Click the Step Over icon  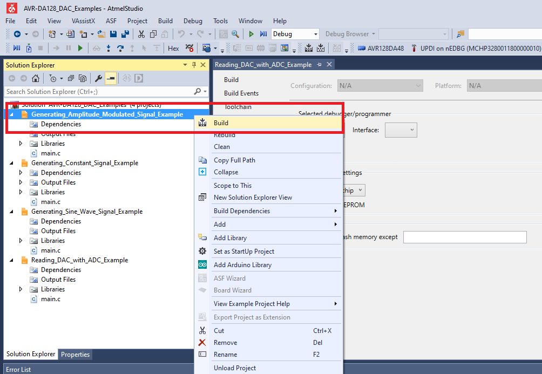point(120,48)
